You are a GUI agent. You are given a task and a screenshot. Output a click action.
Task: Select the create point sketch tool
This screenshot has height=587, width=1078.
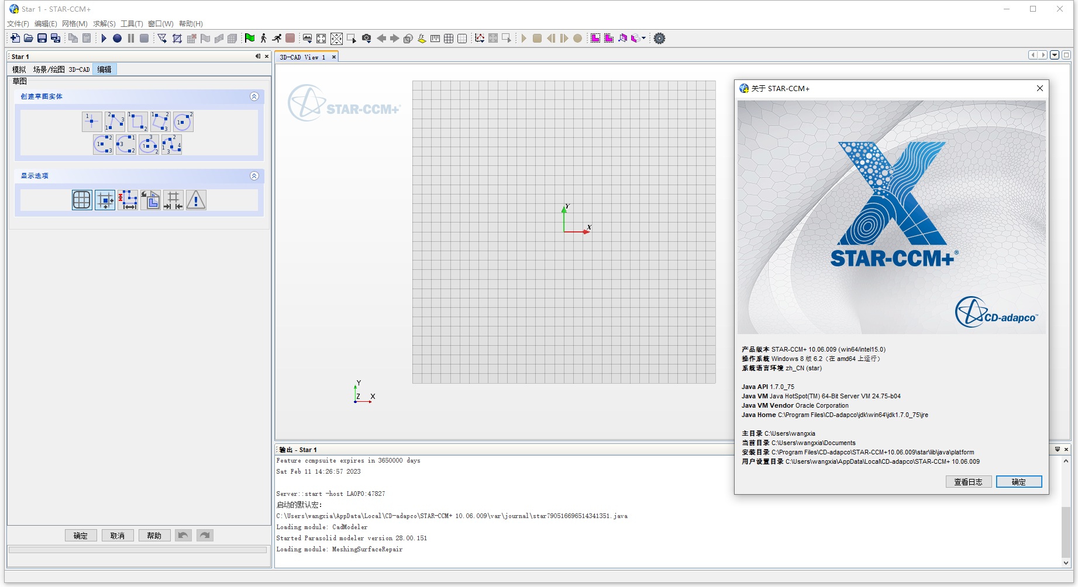coord(92,121)
